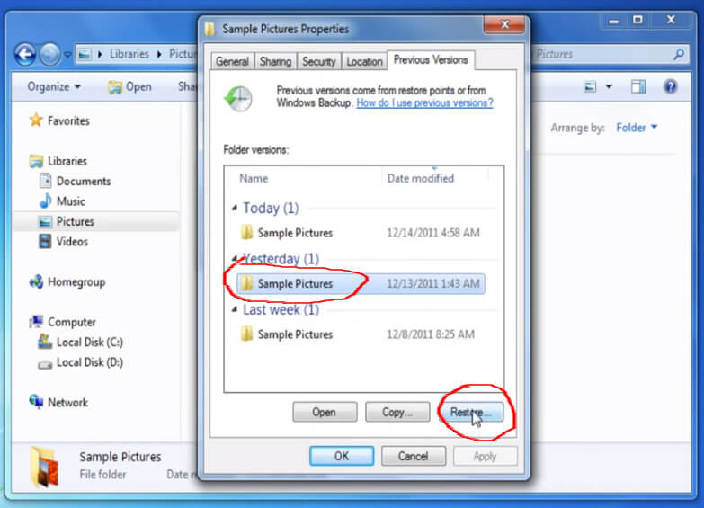Viewport: 704px width, 508px height.
Task: Maximize the Explorer window
Action: tap(638, 20)
